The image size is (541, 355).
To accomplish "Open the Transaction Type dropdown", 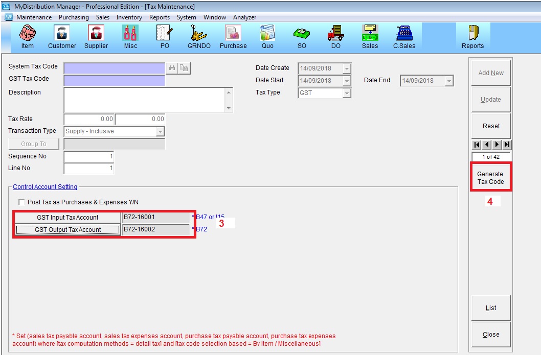I will pos(160,132).
